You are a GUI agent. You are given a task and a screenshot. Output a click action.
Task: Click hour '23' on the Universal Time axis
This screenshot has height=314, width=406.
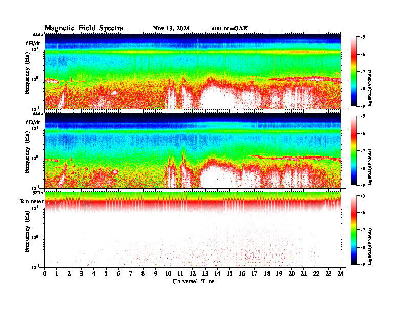[x=328, y=274]
